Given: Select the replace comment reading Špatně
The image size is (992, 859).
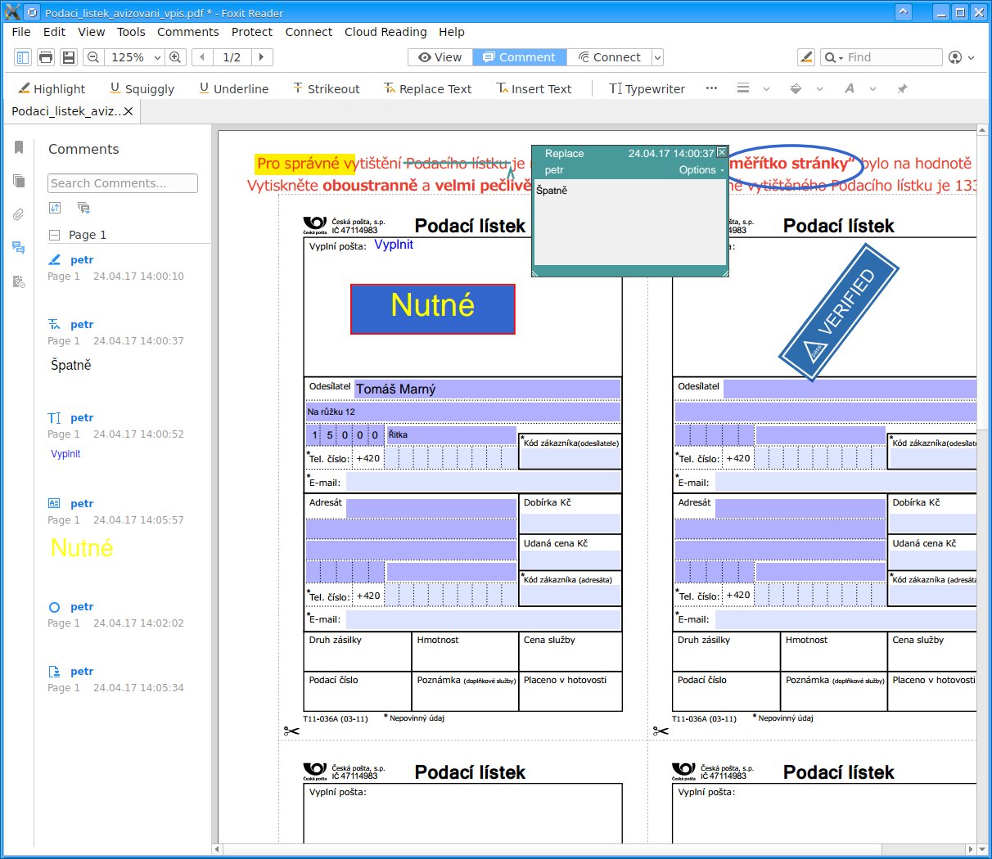Looking at the screenshot, I should [123, 345].
